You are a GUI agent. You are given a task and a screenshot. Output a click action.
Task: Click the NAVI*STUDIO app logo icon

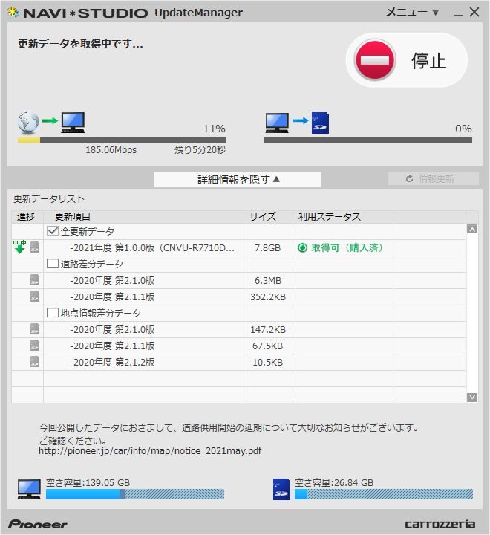click(x=13, y=13)
